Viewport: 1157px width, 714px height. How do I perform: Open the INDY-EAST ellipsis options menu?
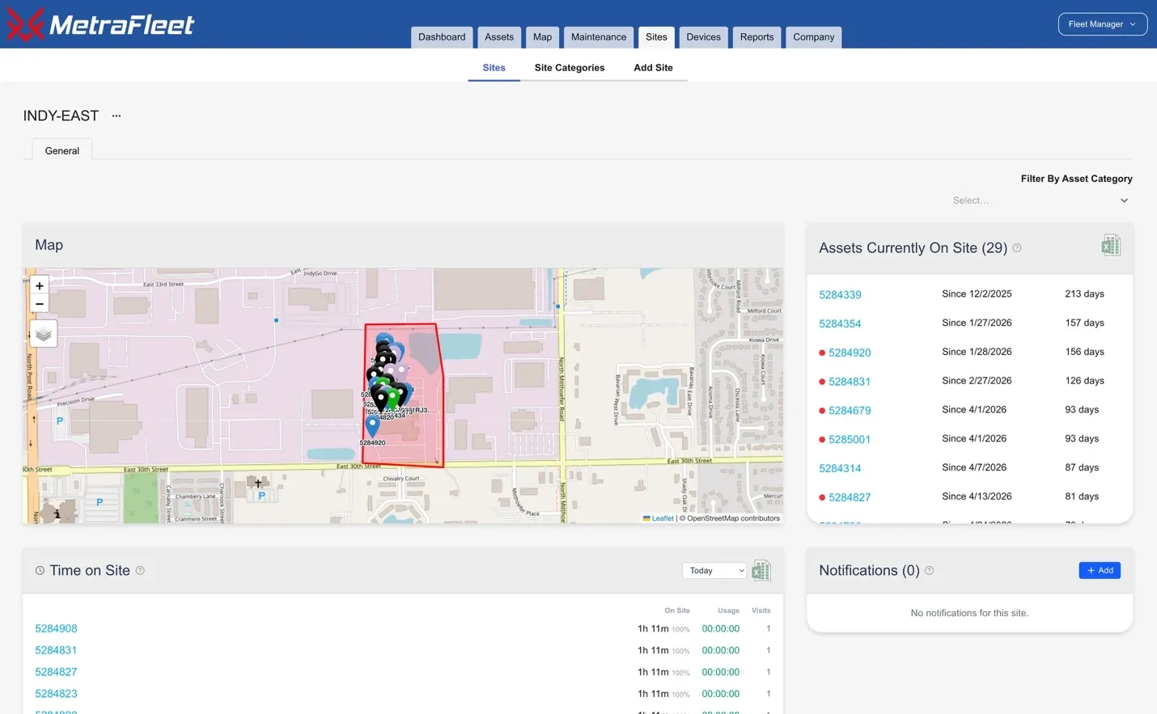click(x=117, y=116)
